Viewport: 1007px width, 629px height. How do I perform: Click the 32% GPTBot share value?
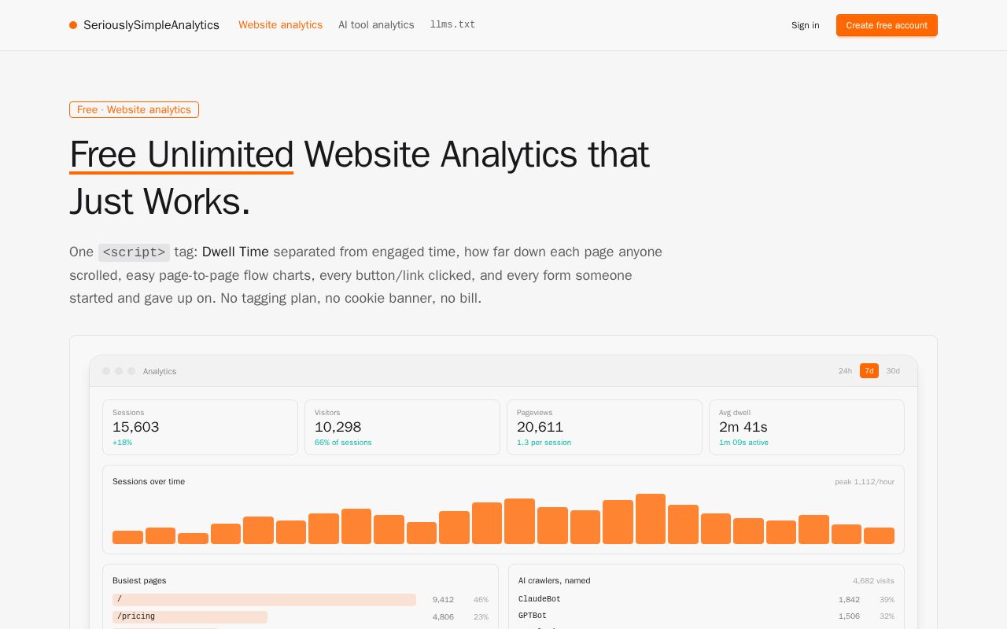pyautogui.click(x=887, y=616)
